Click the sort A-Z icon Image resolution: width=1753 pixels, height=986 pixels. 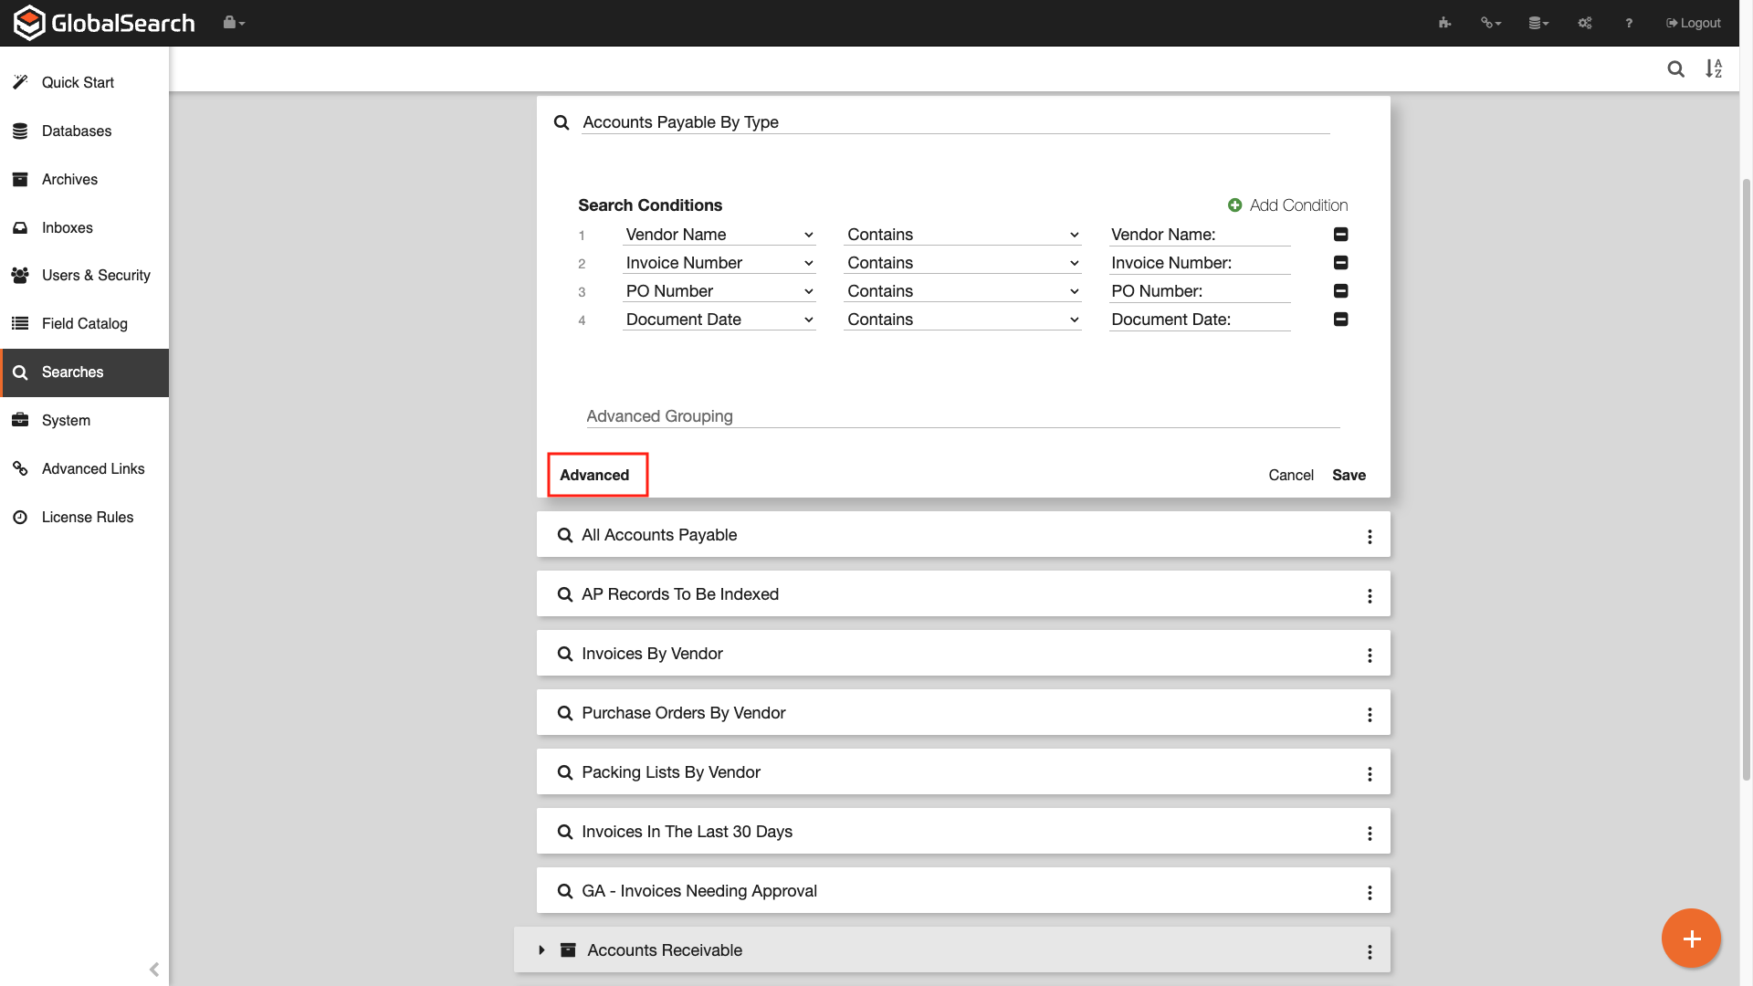1715,68
